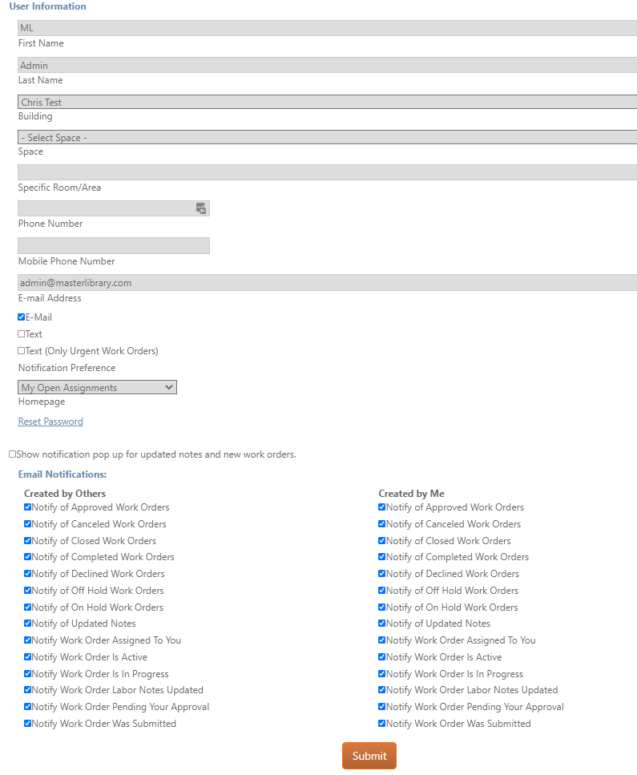The width and height of the screenshot is (637, 775).
Task: Uncheck Created by Me Work Order Is Active
Action: pyautogui.click(x=382, y=657)
